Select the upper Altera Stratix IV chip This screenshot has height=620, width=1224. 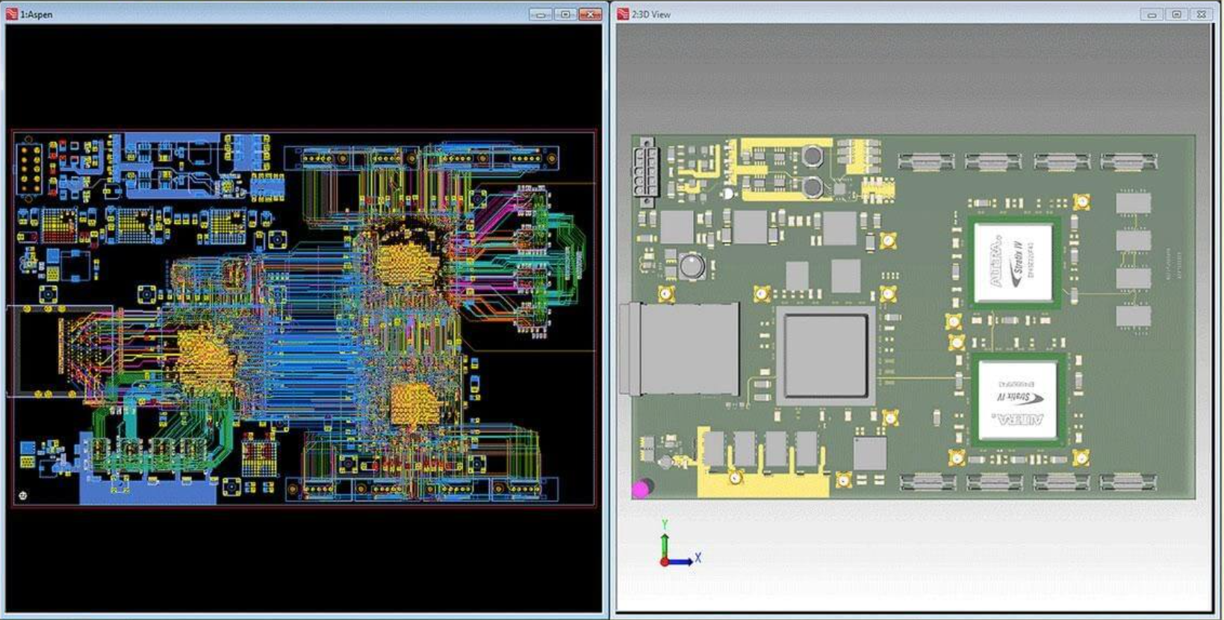click(x=1014, y=262)
